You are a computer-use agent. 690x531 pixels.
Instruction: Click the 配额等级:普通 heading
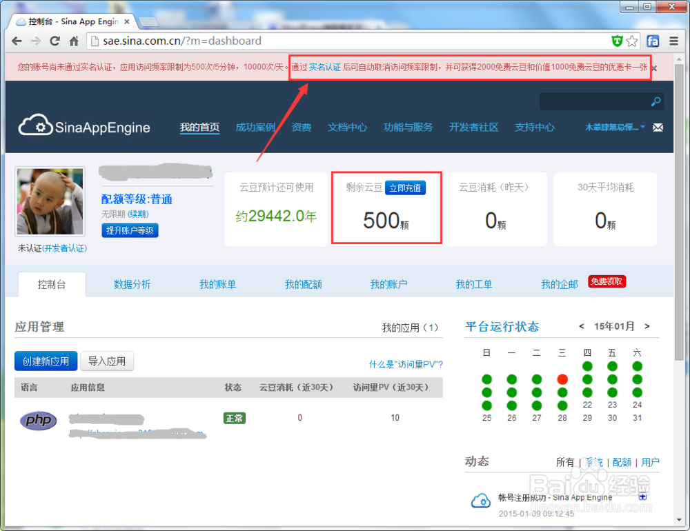pyautogui.click(x=137, y=199)
